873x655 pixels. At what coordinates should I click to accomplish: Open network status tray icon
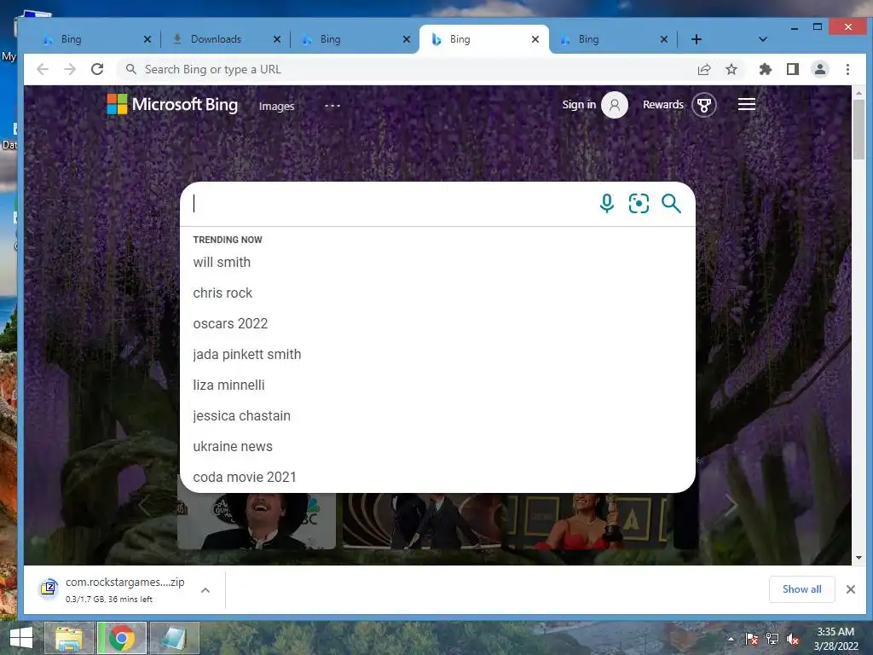[x=772, y=639]
